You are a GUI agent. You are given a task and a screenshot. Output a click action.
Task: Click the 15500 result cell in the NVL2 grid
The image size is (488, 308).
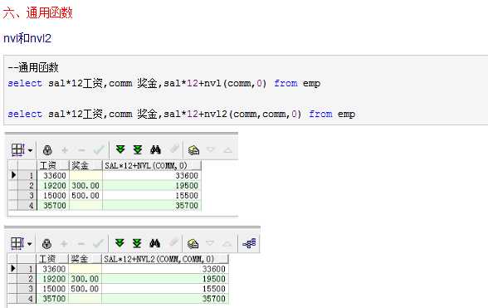(x=165, y=289)
